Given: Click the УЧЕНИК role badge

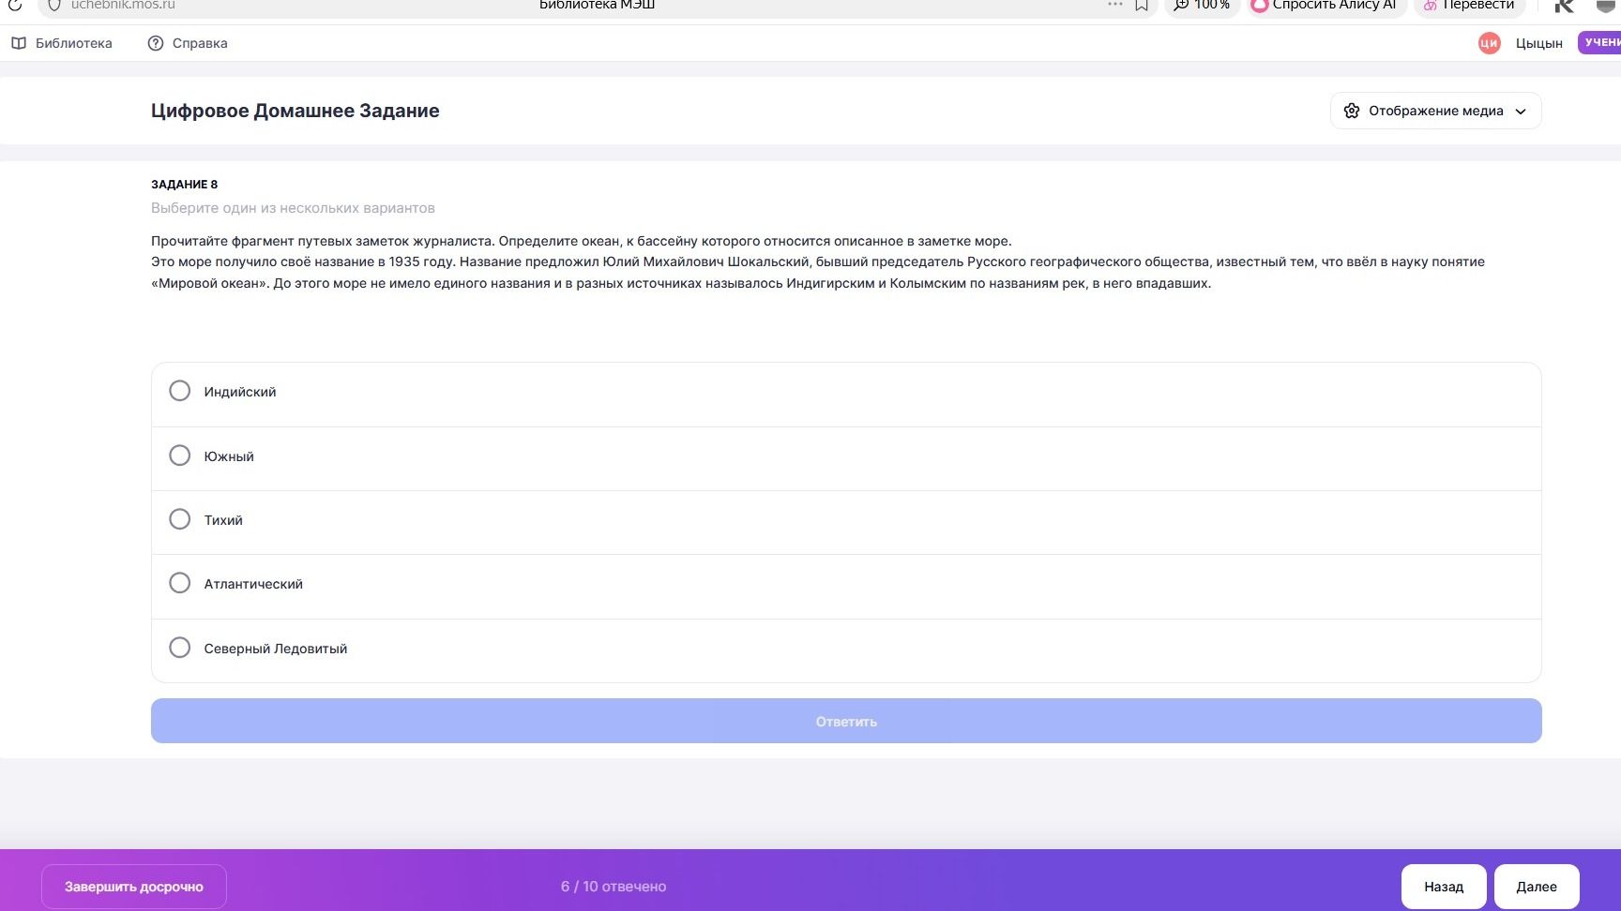Looking at the screenshot, I should [x=1600, y=42].
